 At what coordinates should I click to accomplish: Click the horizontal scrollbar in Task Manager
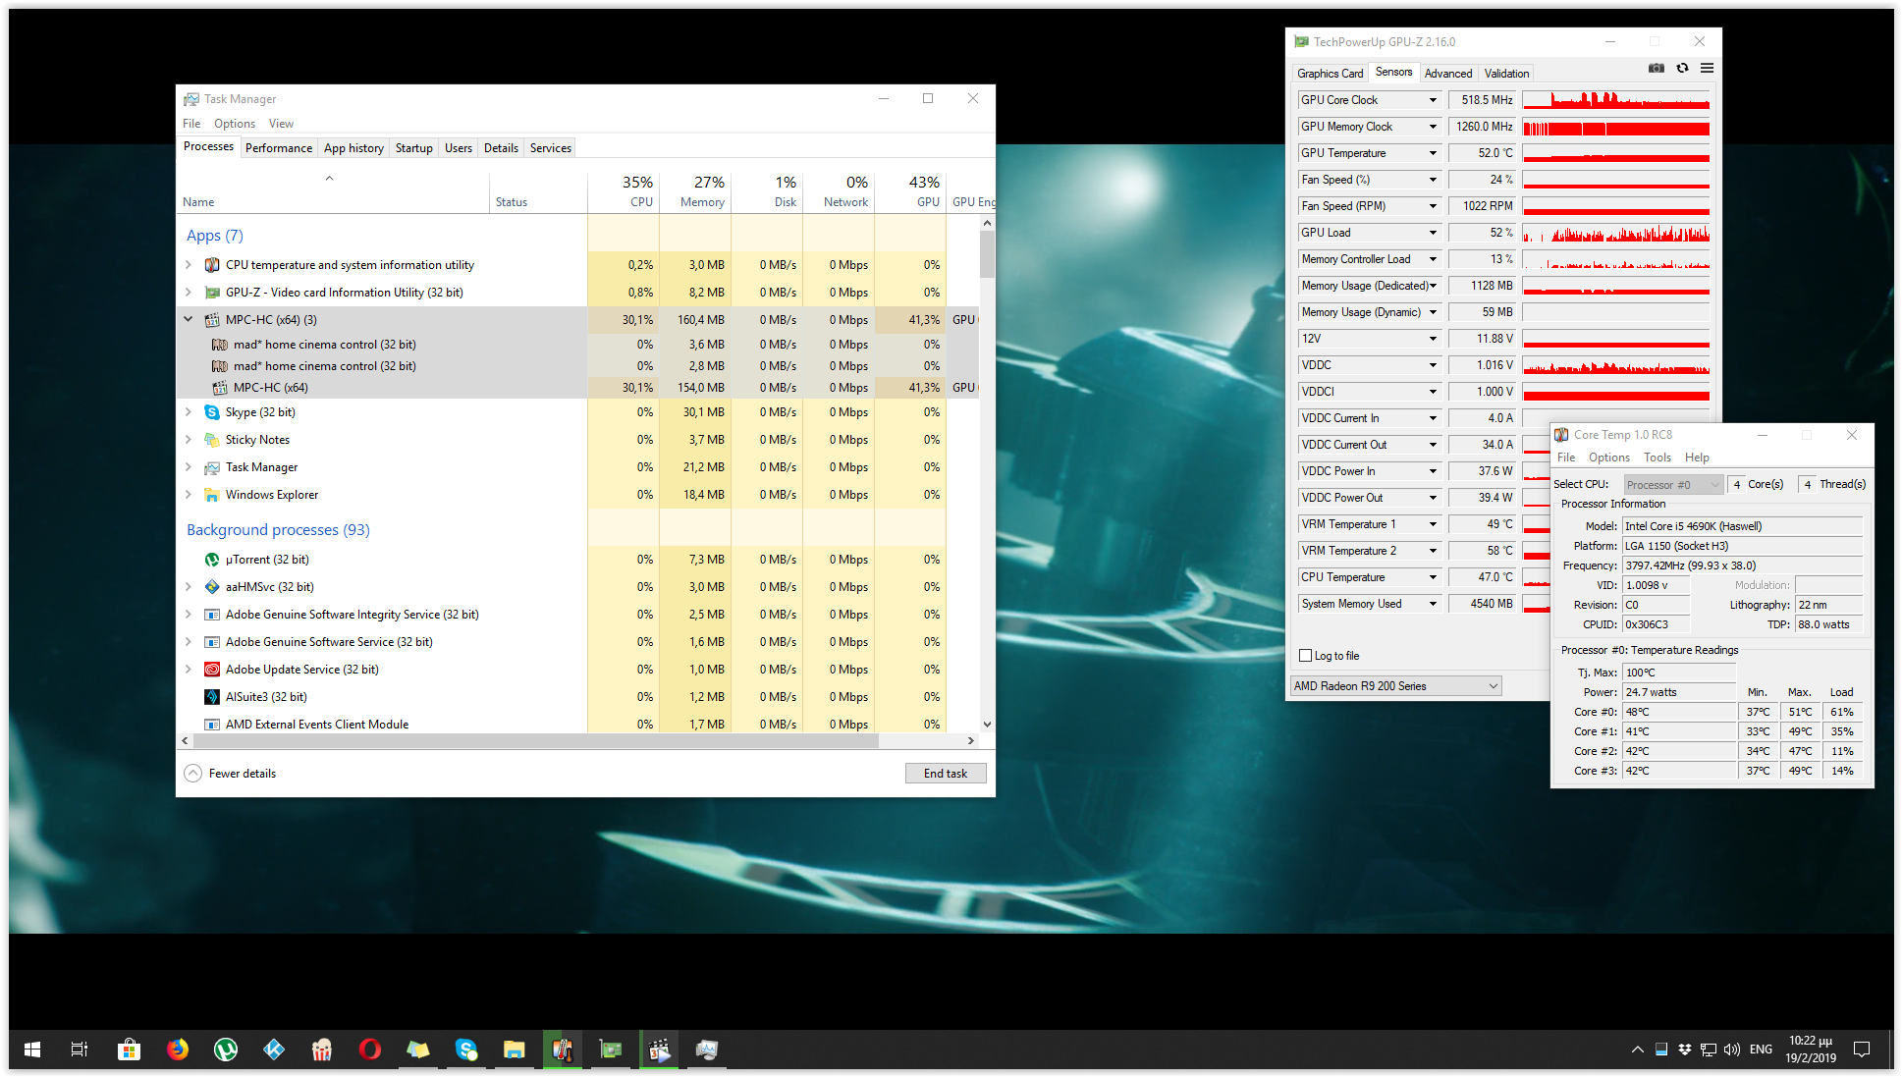pos(534,741)
